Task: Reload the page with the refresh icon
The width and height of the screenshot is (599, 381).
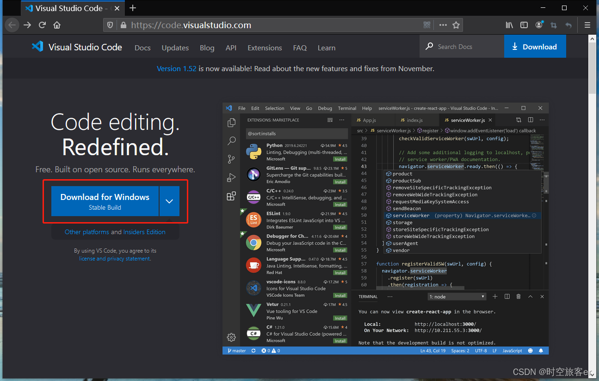Action: [42, 25]
